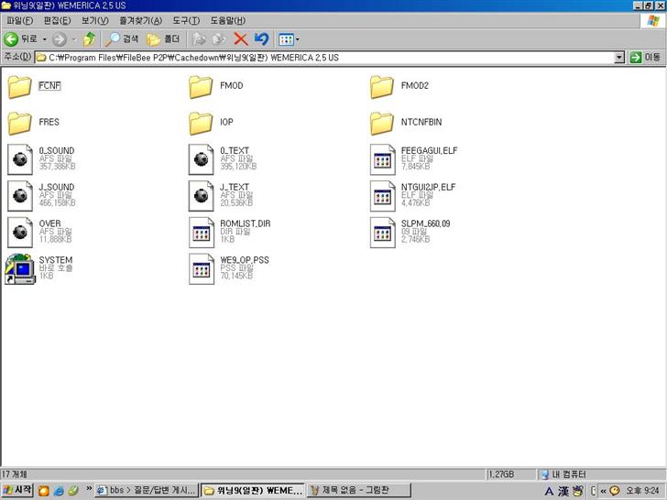This screenshot has width=667, height=500.
Task: Select the FEEGAGUI.ELF file icon
Action: coord(382,159)
